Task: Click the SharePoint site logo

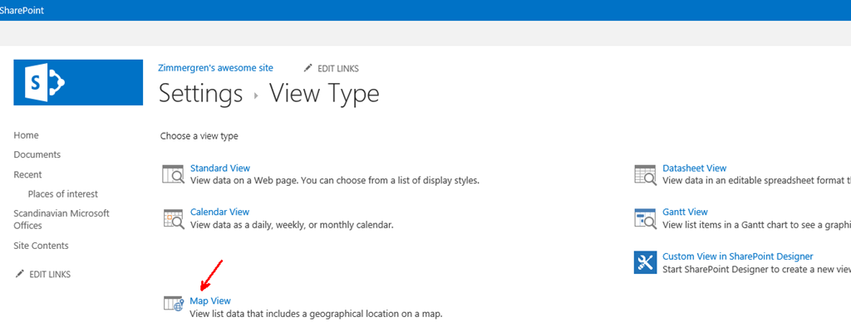Action: [x=78, y=82]
